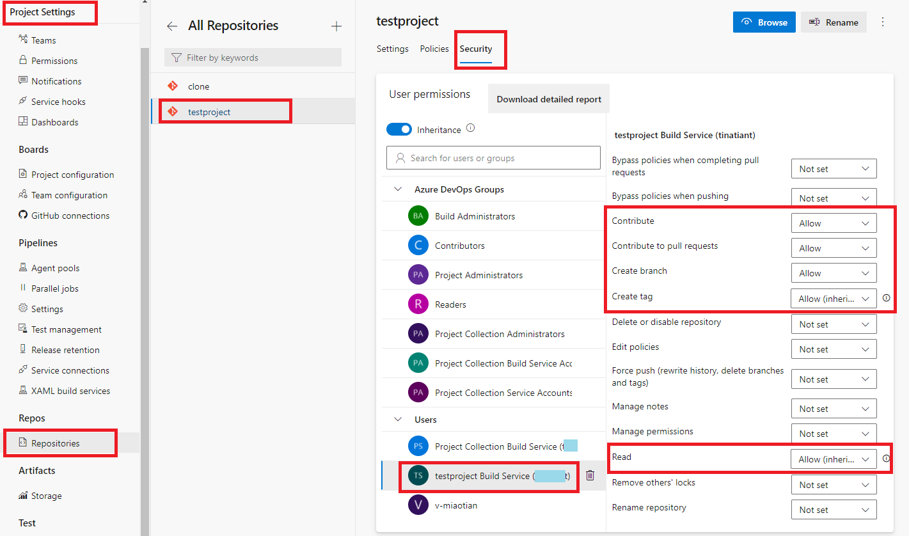Click info icon next to Create tag

click(x=886, y=298)
